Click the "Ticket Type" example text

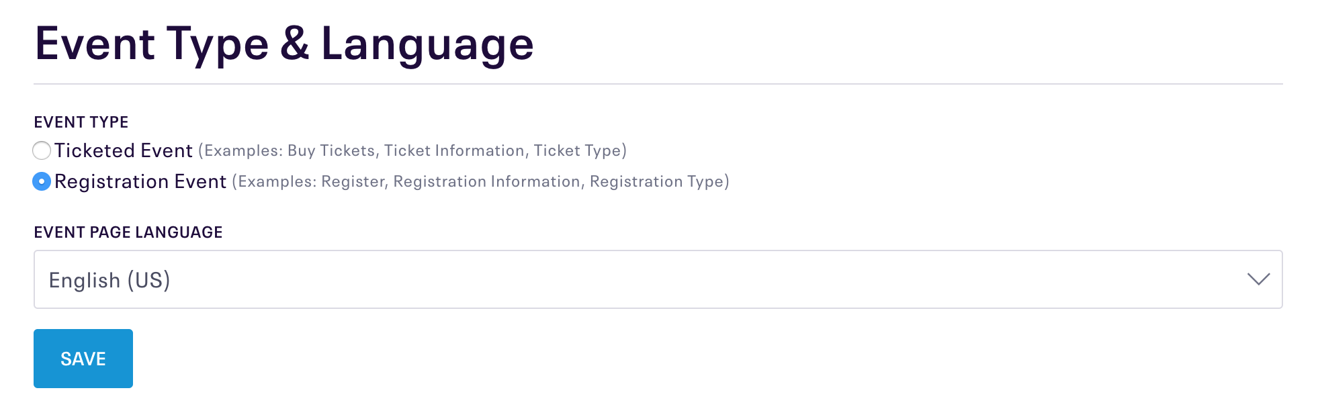tap(578, 150)
